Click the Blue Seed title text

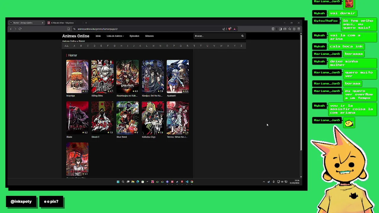[122, 137]
